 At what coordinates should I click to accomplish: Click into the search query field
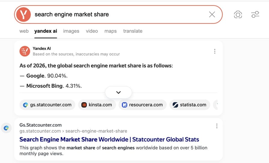click(120, 14)
